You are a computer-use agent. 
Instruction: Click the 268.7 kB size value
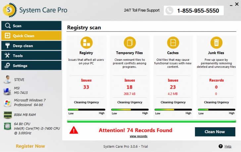tap(129, 94)
